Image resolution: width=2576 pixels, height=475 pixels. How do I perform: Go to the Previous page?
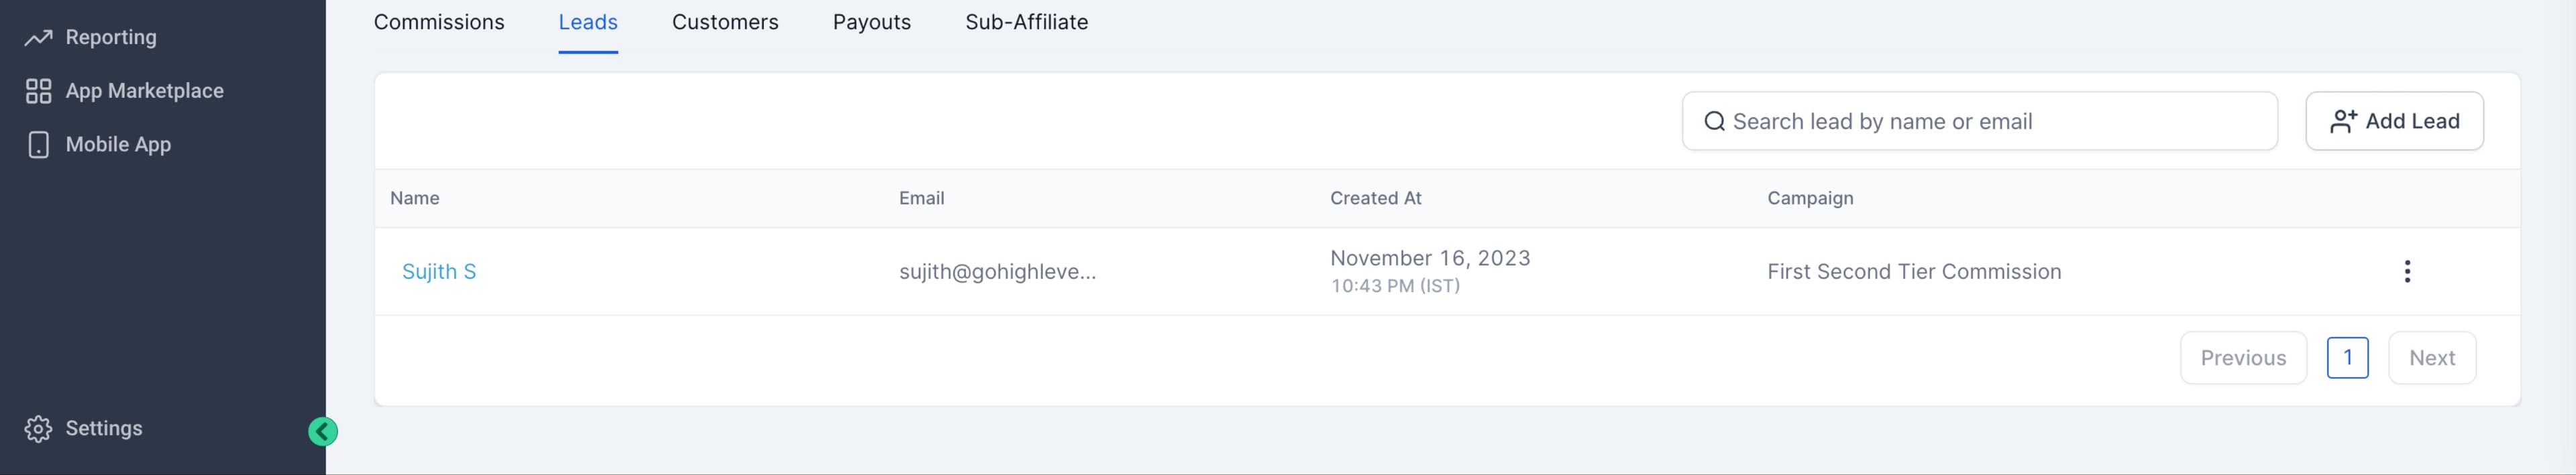tap(2243, 358)
